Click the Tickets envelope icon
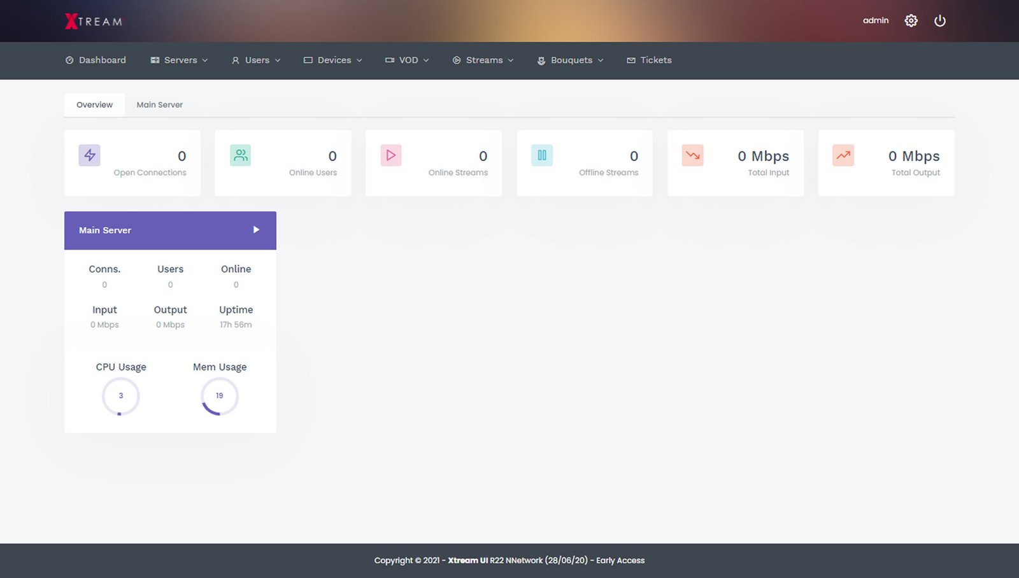This screenshot has width=1019, height=578. 631,60
